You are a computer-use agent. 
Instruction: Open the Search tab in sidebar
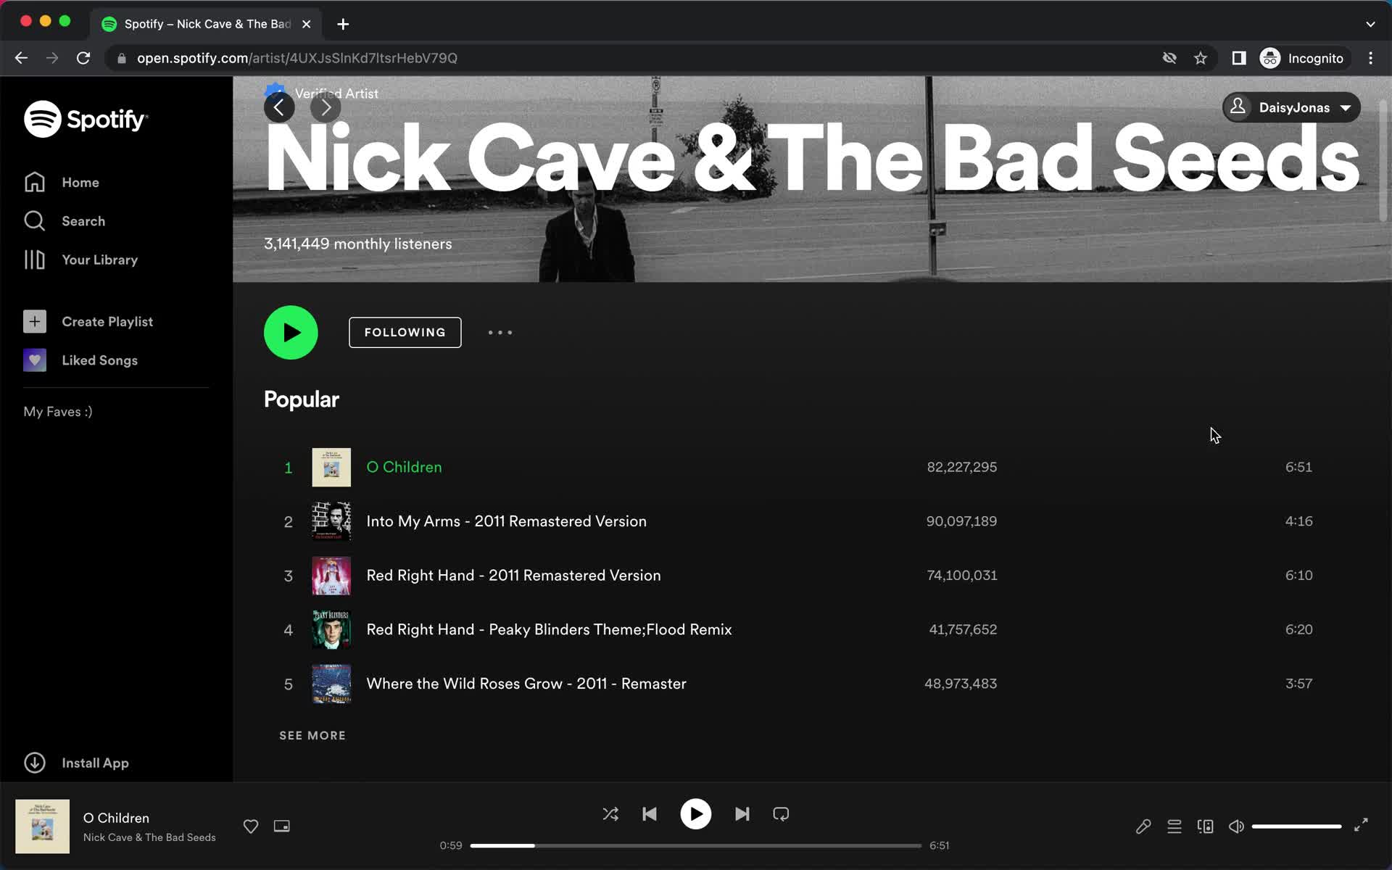pos(83,220)
